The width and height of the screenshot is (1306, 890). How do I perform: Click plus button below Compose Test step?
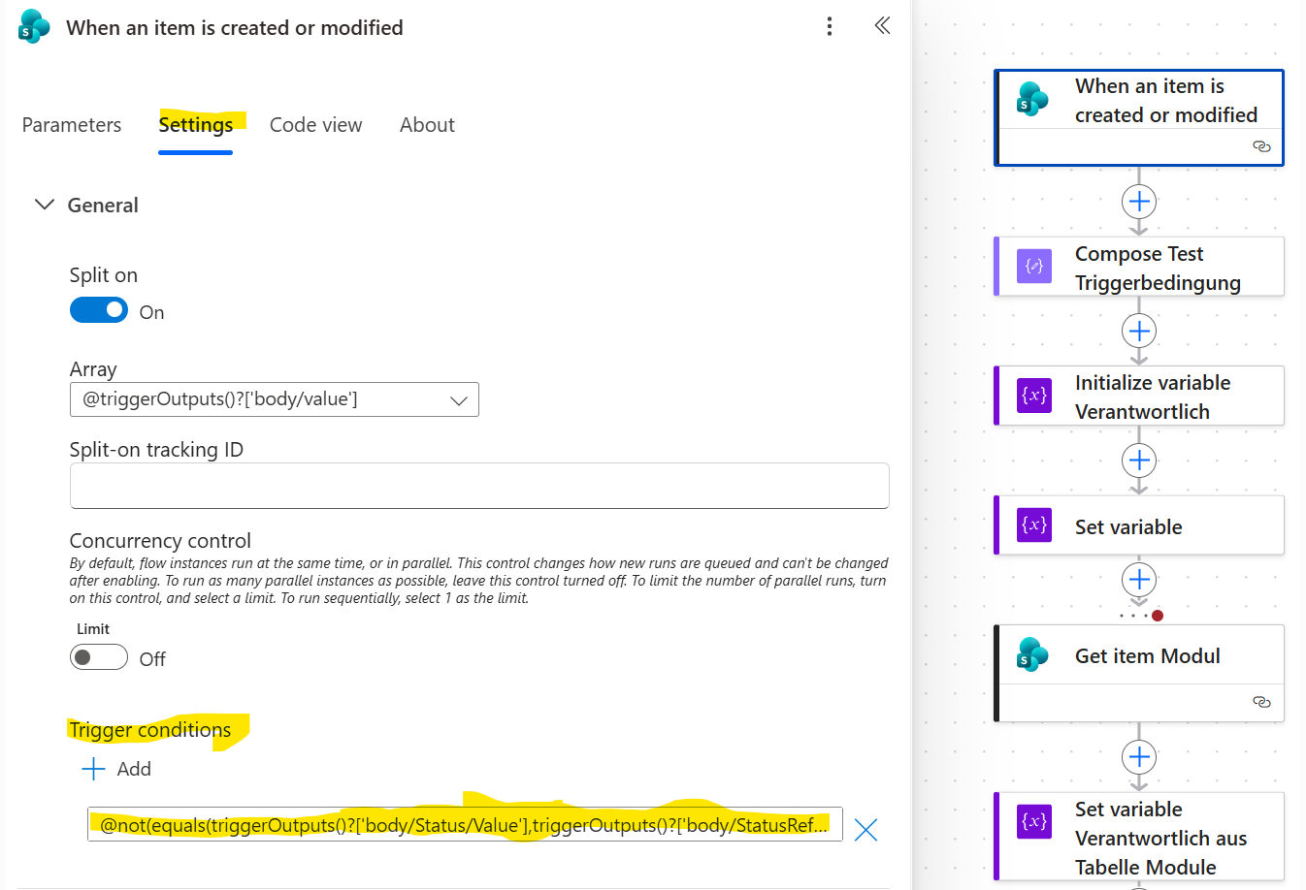pos(1138,331)
